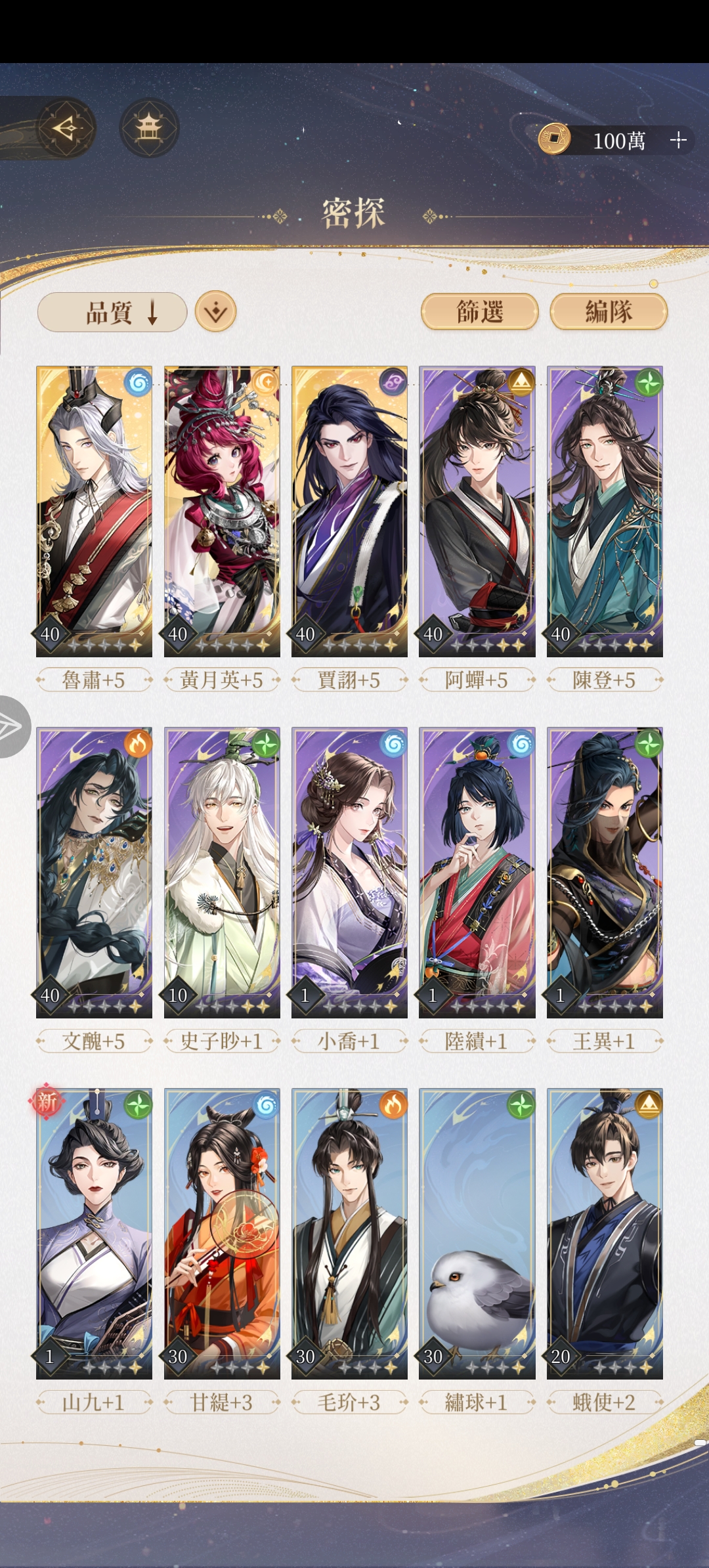Open the 篩選 filter options
Image resolution: width=709 pixels, height=1568 pixels.
(x=480, y=311)
